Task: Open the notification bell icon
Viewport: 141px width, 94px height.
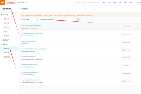Action: coord(140,3)
